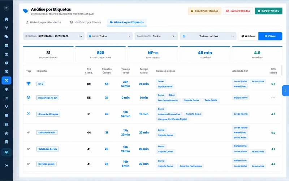289x181 pixels.
Task: Open the contact card sidebar icon
Action: [7, 72]
